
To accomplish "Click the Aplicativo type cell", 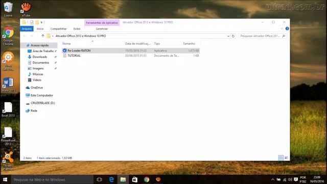I will click(x=160, y=51).
